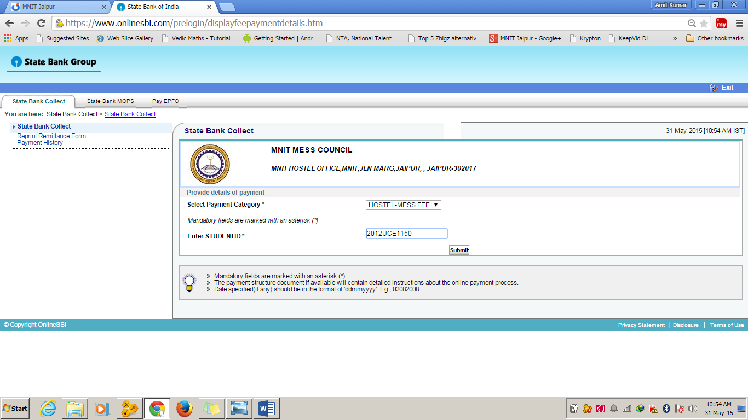Close the MNIT Jaipur tab
The height and width of the screenshot is (420, 748).
pos(104,7)
